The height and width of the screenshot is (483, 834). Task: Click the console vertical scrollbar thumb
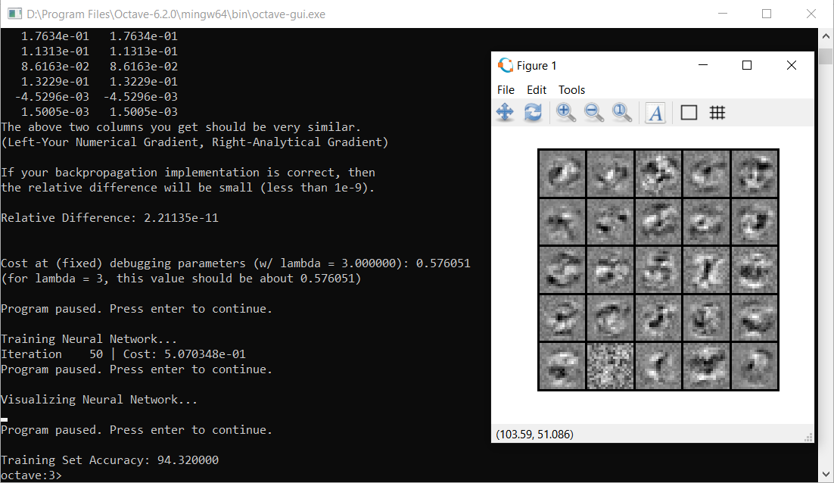(x=826, y=56)
